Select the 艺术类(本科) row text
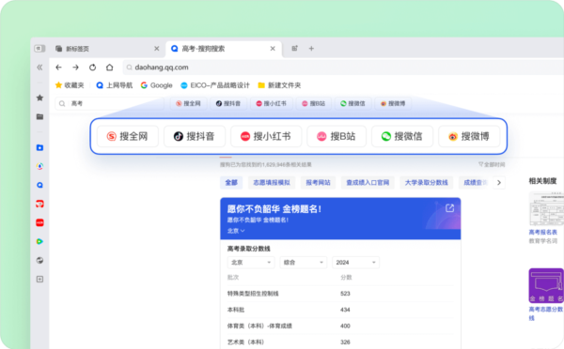 pyautogui.click(x=245, y=341)
